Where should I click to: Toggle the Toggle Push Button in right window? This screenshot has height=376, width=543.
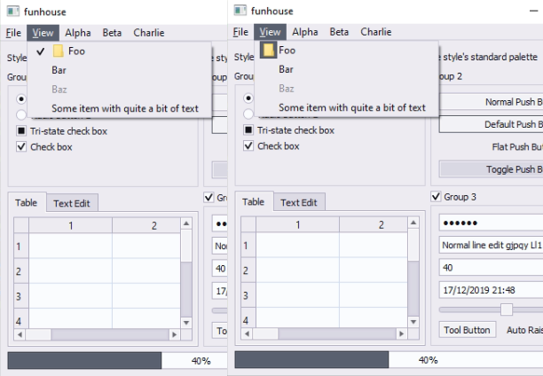tap(491, 169)
